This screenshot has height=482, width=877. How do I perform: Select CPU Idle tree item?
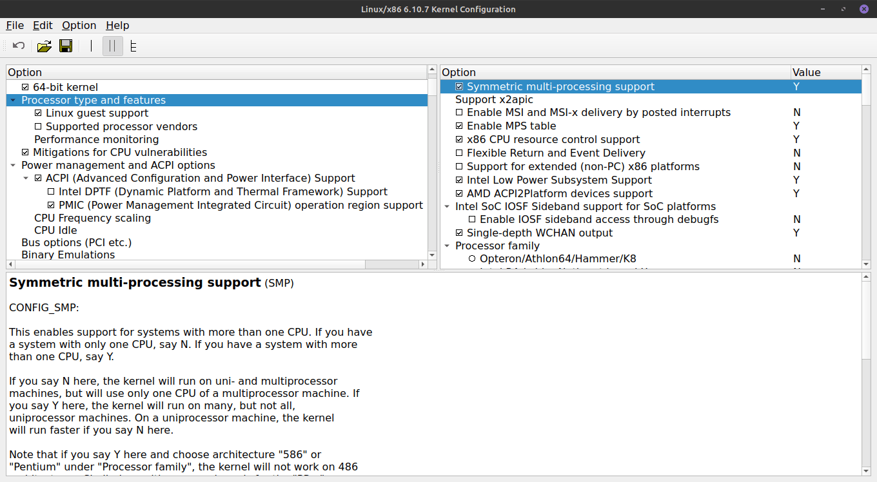55,231
